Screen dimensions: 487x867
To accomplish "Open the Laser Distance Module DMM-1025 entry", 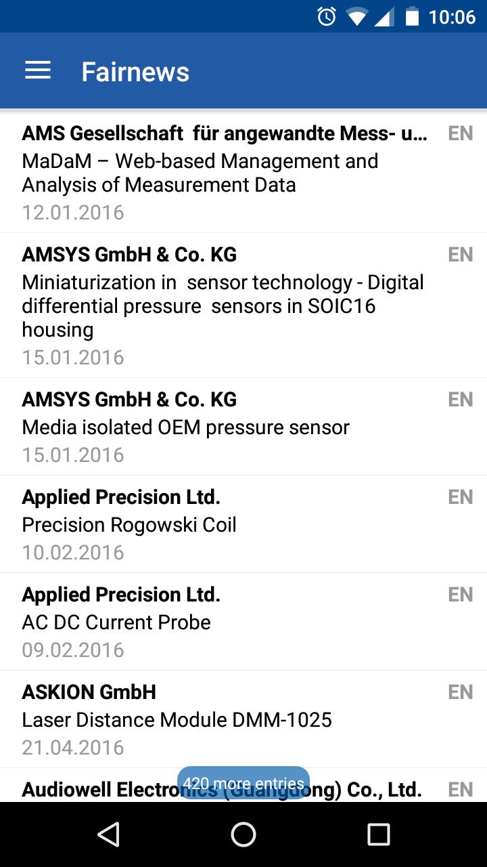I will coord(177,720).
